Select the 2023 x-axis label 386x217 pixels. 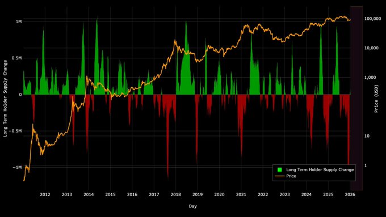284,194
